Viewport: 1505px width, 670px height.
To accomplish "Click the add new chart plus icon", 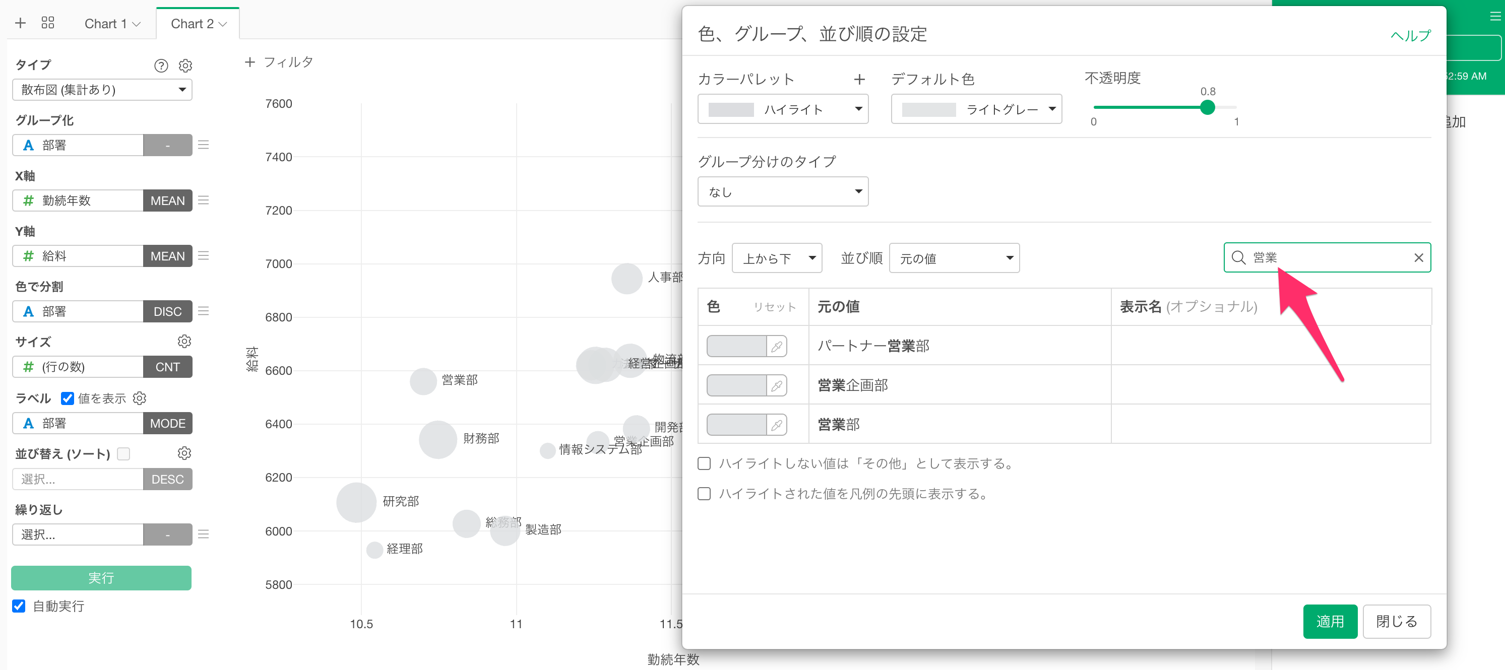I will tap(21, 23).
